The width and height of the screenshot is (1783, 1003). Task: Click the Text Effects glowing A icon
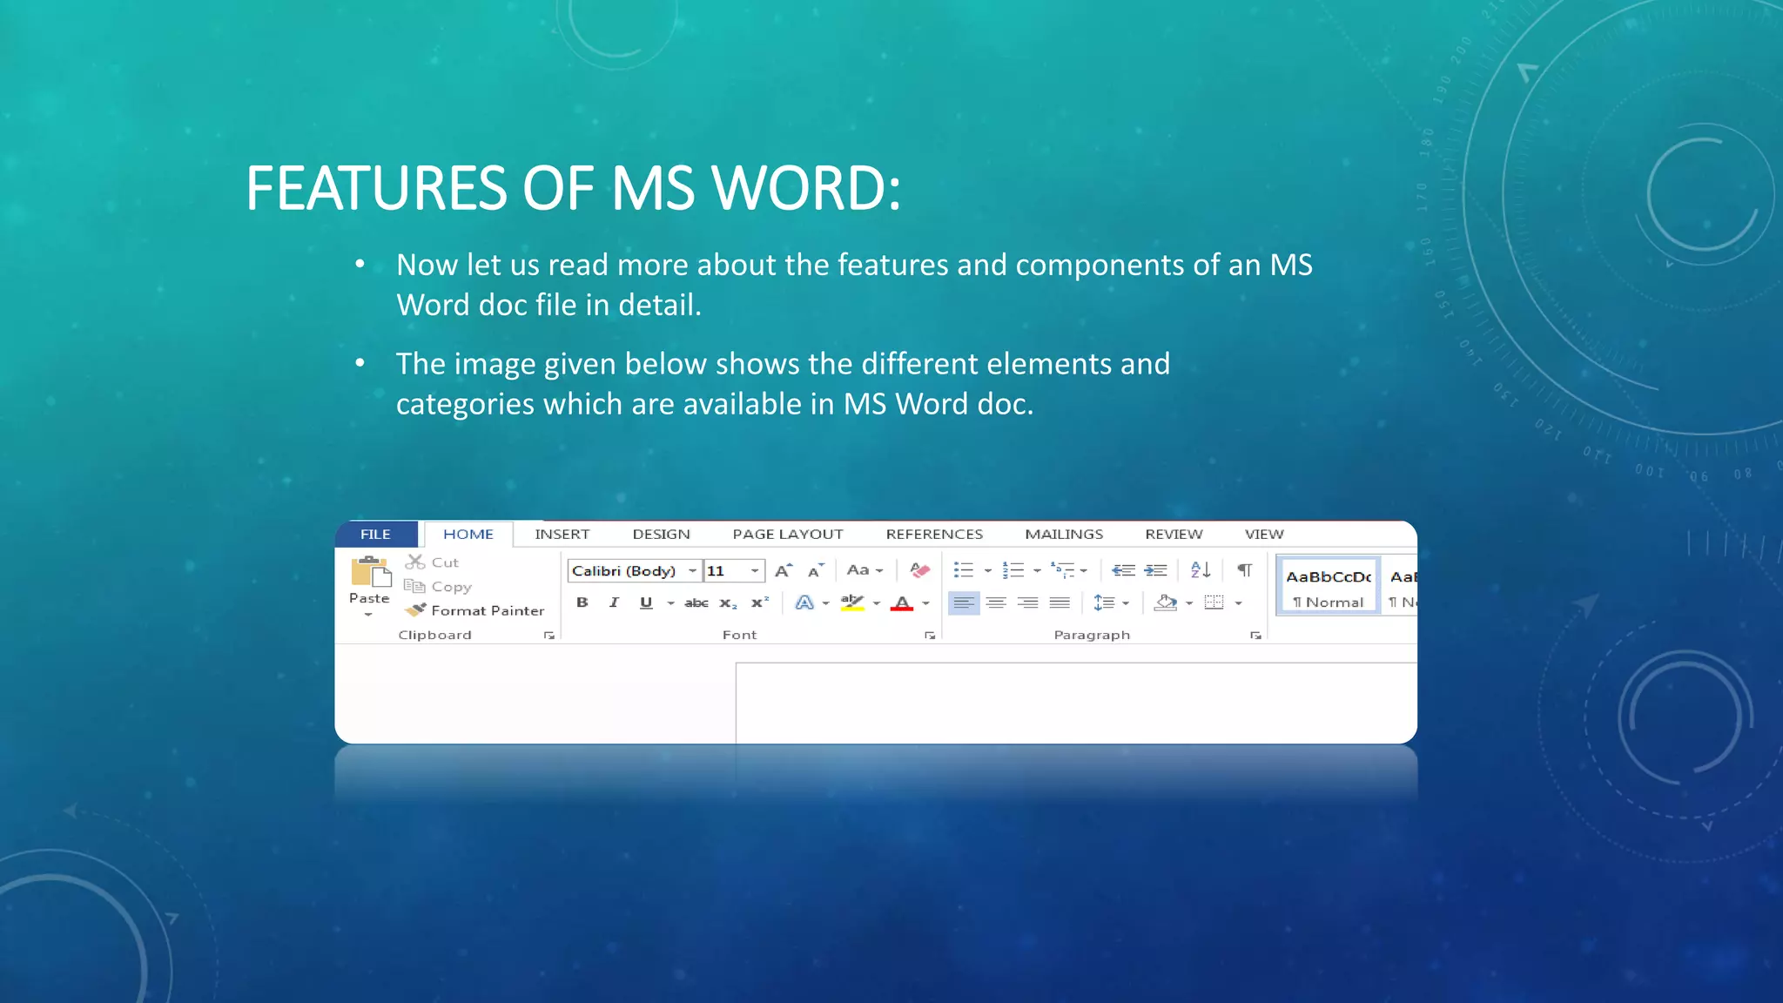click(804, 602)
